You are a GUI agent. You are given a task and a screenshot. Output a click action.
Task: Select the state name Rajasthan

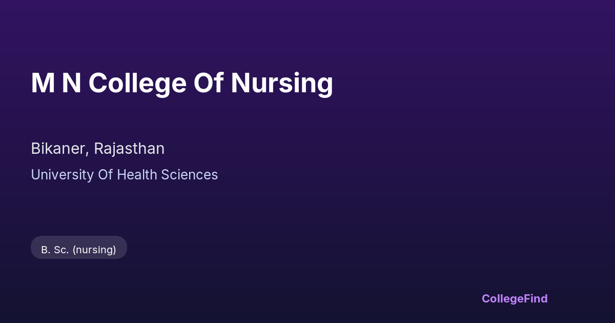tap(129, 149)
